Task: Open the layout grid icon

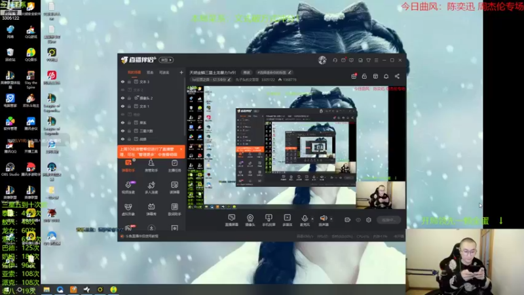Action: pyautogui.click(x=375, y=76)
